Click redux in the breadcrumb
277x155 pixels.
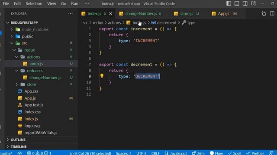tap(98, 23)
